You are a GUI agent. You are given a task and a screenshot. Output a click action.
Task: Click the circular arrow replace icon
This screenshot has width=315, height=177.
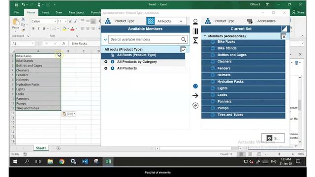point(195,106)
